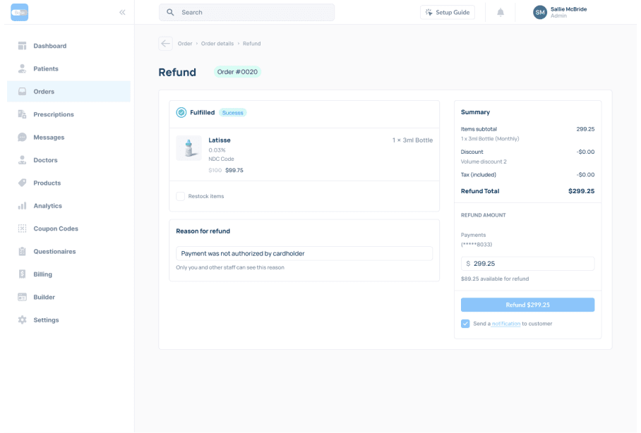Go to Dashboard in sidebar
Image resolution: width=641 pixels, height=433 pixels.
click(x=49, y=46)
